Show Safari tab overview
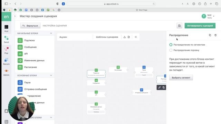The height and width of the screenshot is (124, 221). click(217, 4)
